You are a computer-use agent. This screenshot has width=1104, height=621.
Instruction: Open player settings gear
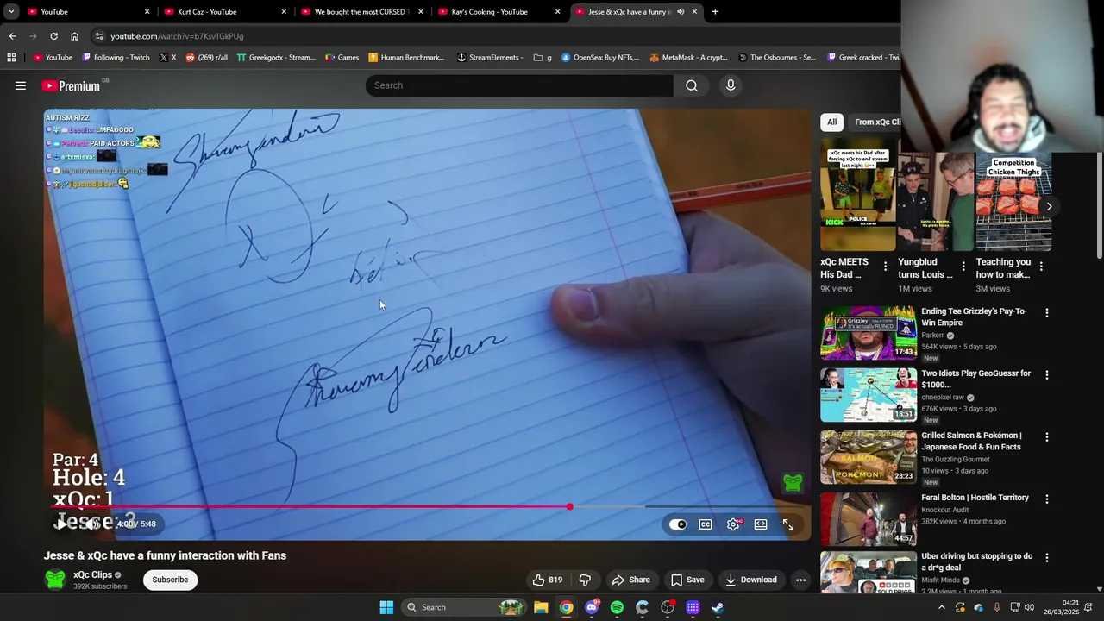[733, 524]
